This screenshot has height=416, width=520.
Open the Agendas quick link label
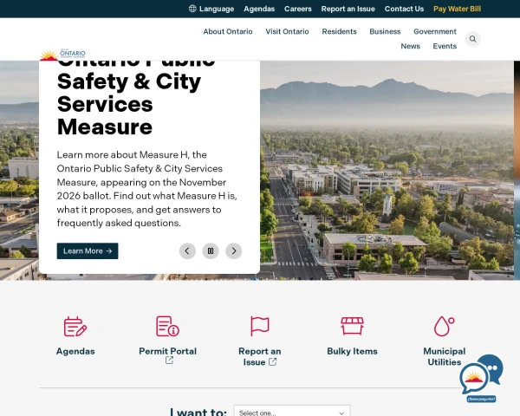pos(75,351)
